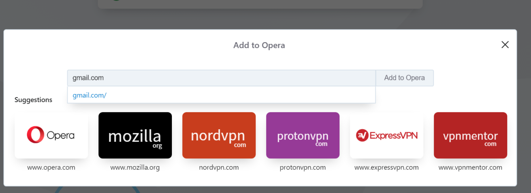Click the URL field containing gmail.com
Screen dimensions: 531x193
pyautogui.click(x=221, y=78)
